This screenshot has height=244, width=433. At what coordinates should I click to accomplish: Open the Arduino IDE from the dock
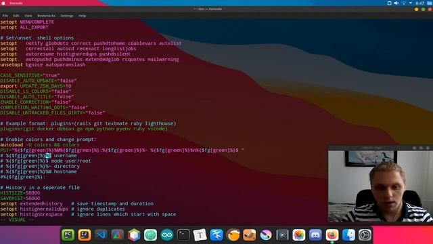coord(167,235)
